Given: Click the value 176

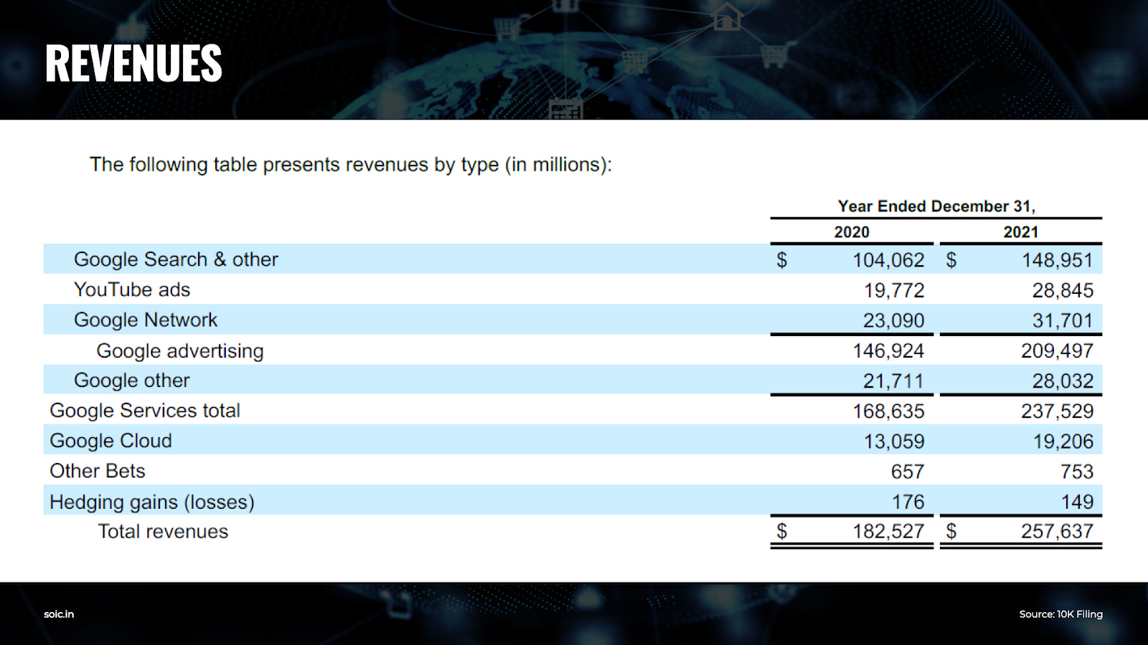Looking at the screenshot, I should (908, 502).
